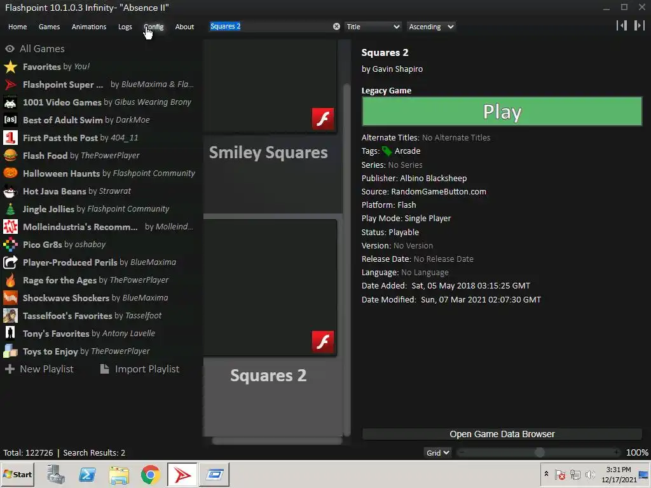The image size is (651, 488).
Task: Open the Ascending order dropdown
Action: coord(431,27)
